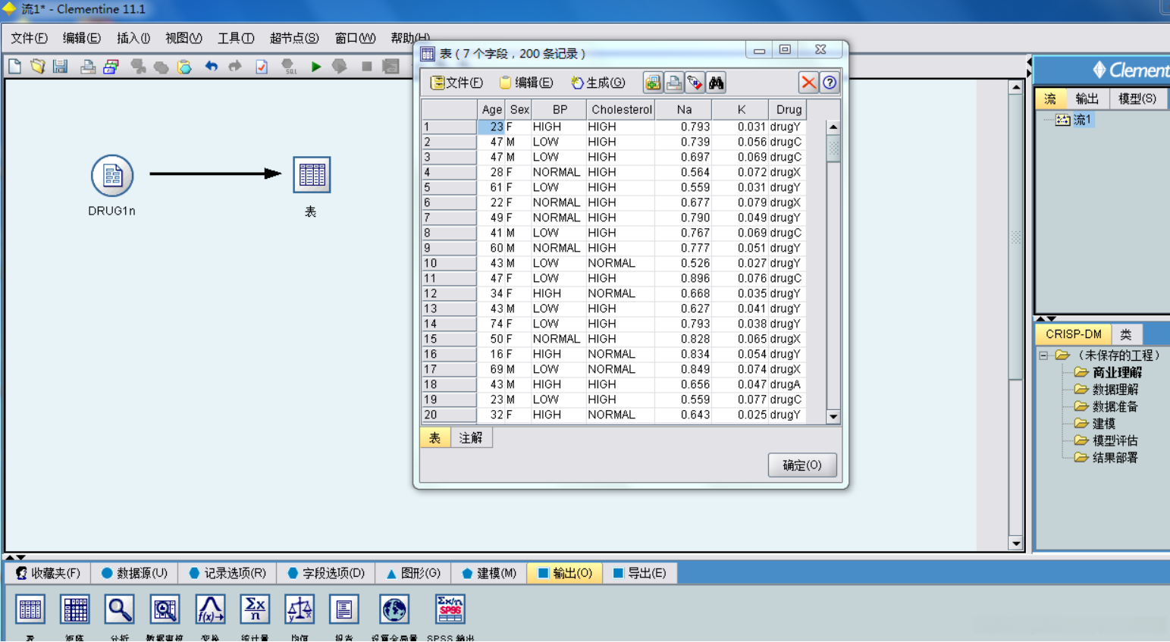Pick the magnifier Analysis node in the palette

(x=120, y=609)
